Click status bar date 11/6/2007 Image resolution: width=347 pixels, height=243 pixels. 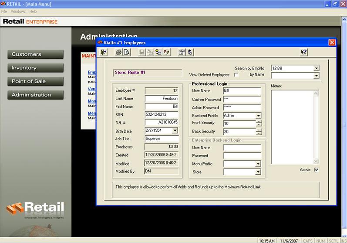click(x=289, y=241)
